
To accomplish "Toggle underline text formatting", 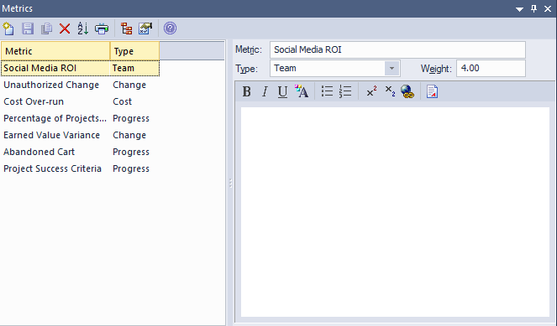I will click(282, 92).
